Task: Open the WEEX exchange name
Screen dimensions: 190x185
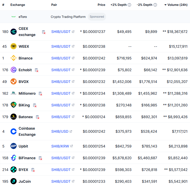Action: point(24,46)
